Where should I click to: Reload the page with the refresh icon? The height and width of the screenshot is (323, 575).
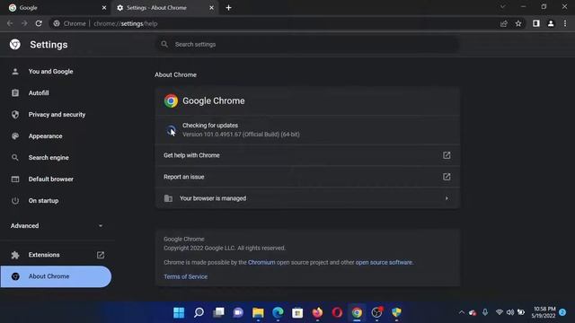pos(39,23)
